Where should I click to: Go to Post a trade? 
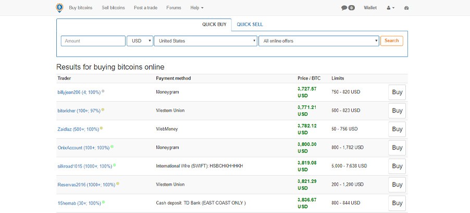pos(146,8)
